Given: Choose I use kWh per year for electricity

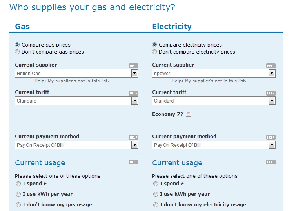Looking at the screenshot, I should pyautogui.click(x=155, y=194).
